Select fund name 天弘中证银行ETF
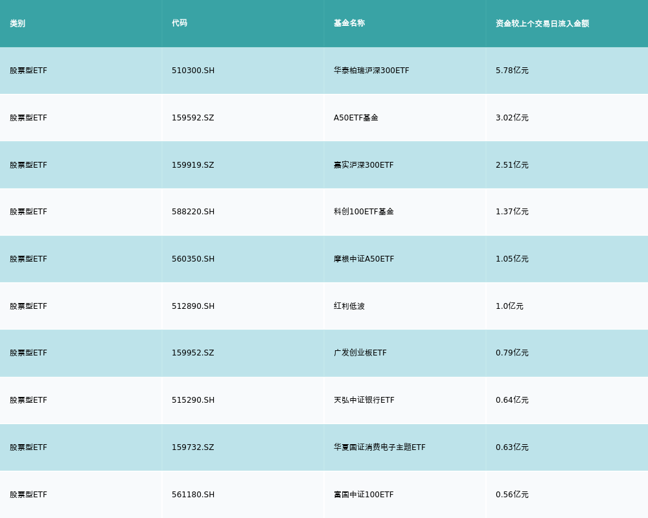 (x=364, y=400)
